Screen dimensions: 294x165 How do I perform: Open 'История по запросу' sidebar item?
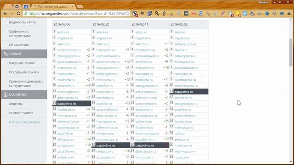tap(24, 122)
